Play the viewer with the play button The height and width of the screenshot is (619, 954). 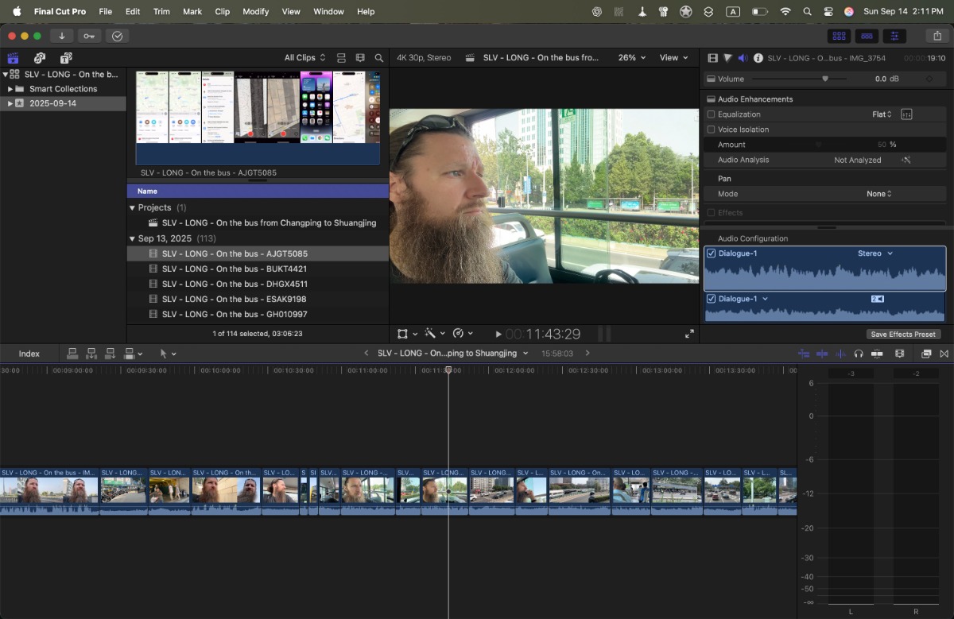498,335
